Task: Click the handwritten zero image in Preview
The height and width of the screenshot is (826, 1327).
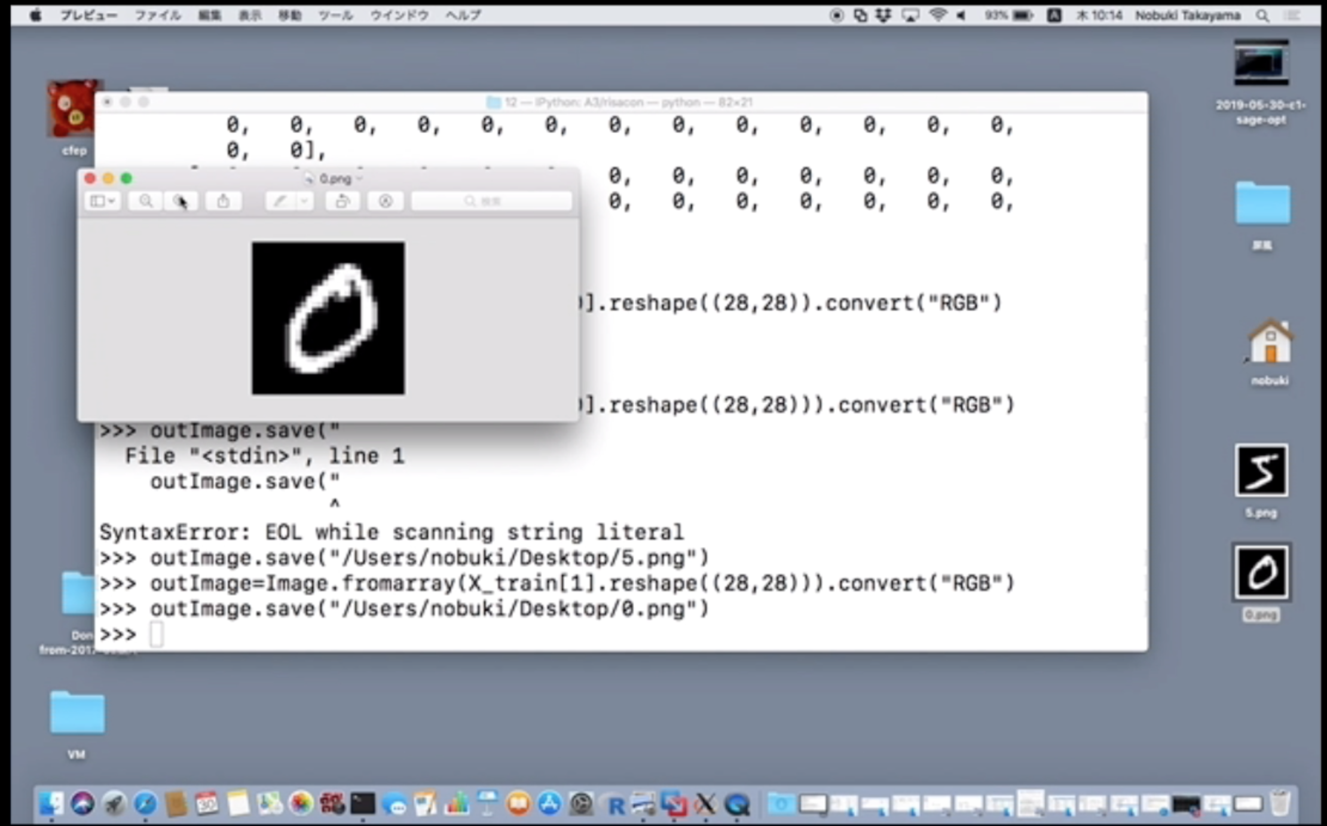Action: point(328,318)
